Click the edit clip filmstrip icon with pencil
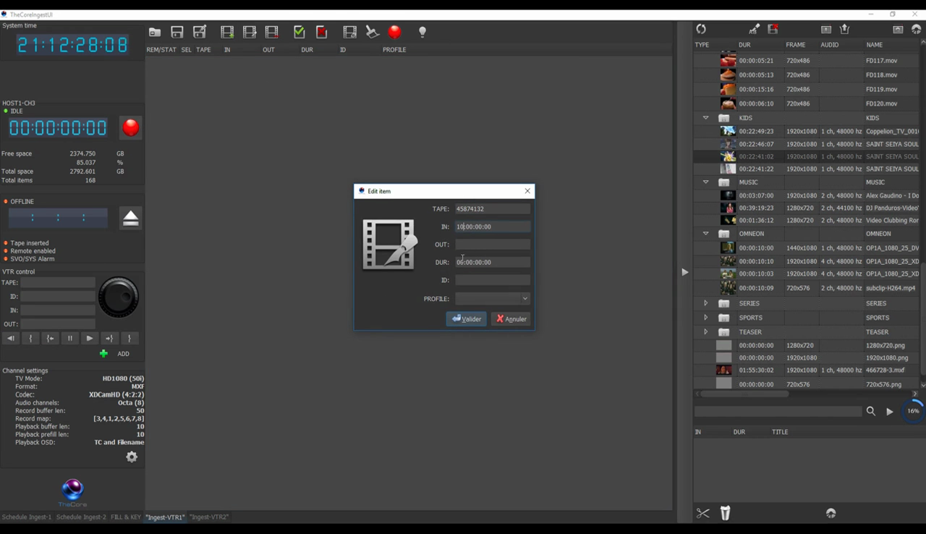 250,32
